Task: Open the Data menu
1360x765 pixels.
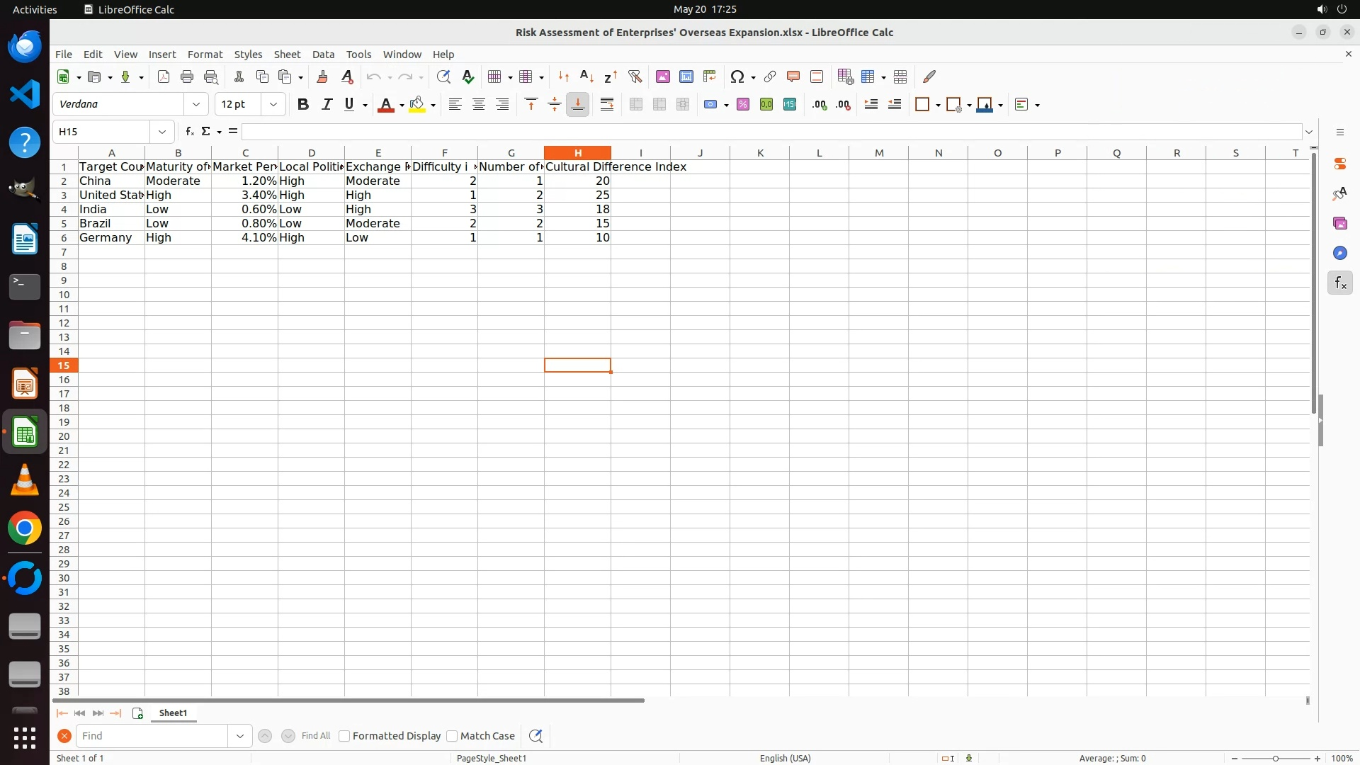Action: 323,55
